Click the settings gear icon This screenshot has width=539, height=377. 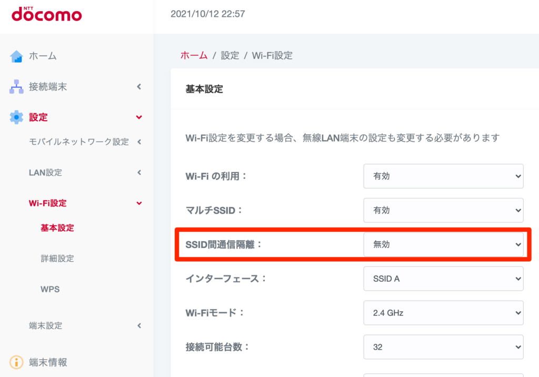(x=17, y=117)
